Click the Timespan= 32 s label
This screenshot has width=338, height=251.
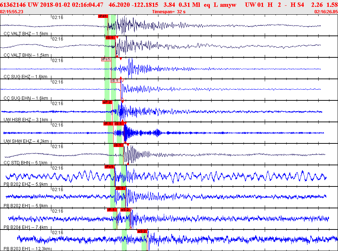[169, 12]
